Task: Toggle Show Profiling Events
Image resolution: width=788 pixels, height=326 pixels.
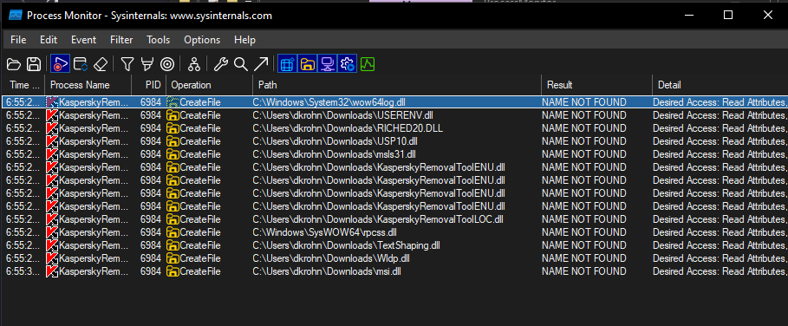Action: (x=368, y=64)
